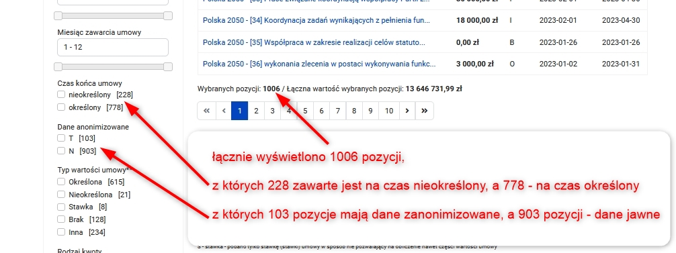Go to previous page arrow
This screenshot has width=676, height=253.
coord(224,111)
